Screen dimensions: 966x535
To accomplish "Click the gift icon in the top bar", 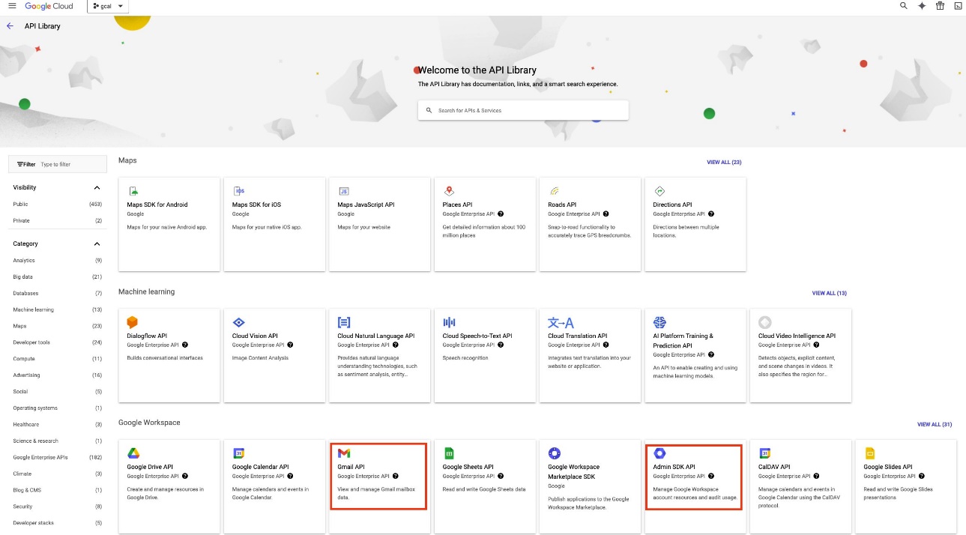I will tap(940, 6).
